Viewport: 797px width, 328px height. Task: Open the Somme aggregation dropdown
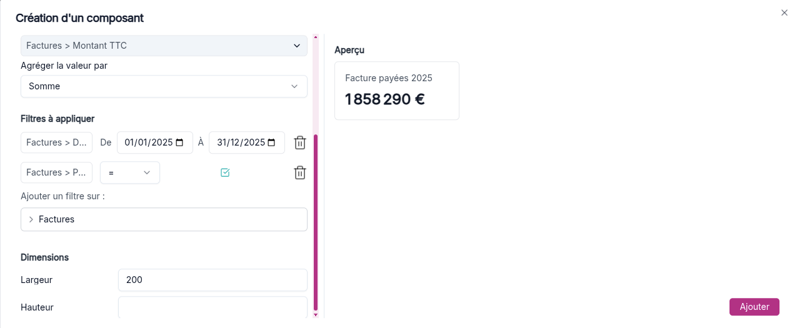click(x=164, y=86)
